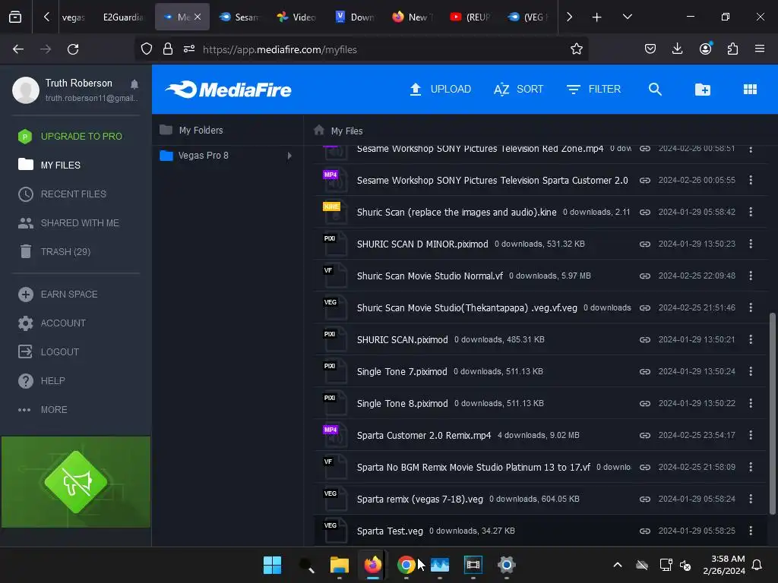Open options menu for Single Tone 8.piximod

751,404
